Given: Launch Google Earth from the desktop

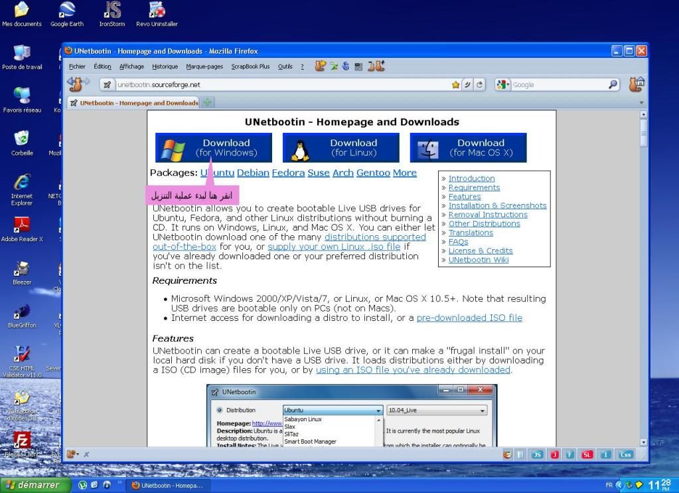Looking at the screenshot, I should click(66, 14).
